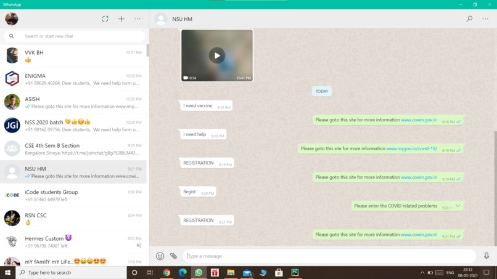Open the sidebar three-dot menu

coord(138,19)
